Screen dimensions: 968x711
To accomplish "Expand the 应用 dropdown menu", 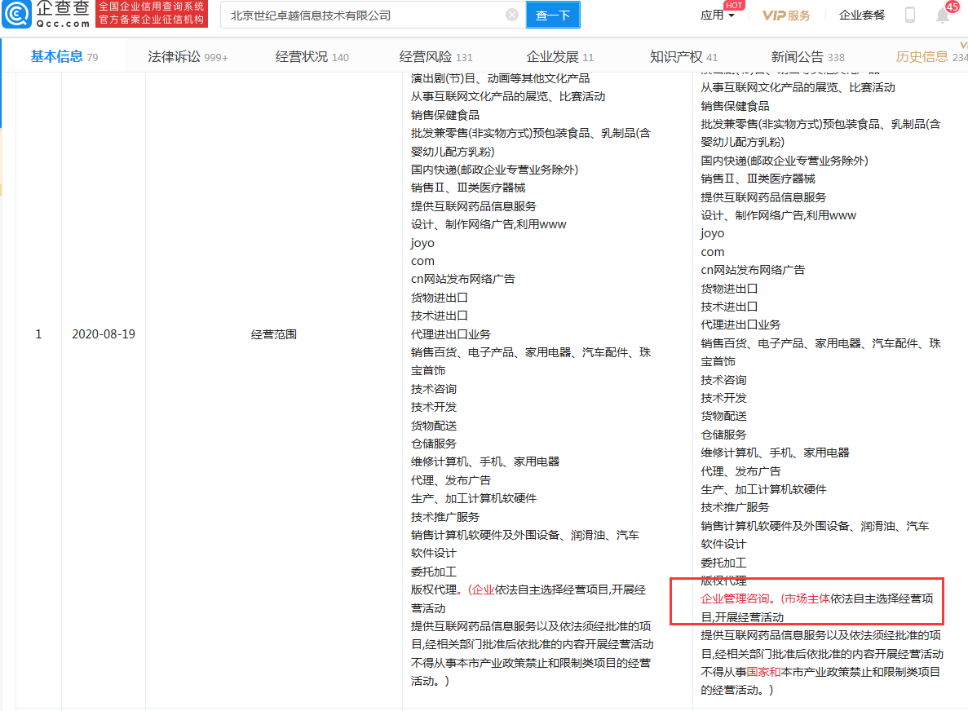I will tap(717, 15).
